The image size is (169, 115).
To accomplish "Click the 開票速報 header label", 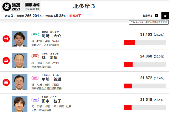I will (x=32, y=5).
